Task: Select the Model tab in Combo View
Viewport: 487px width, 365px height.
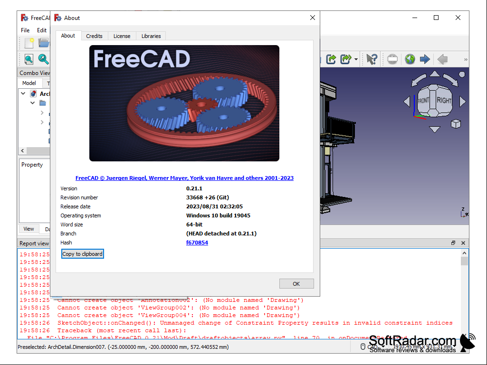Action: click(x=29, y=83)
